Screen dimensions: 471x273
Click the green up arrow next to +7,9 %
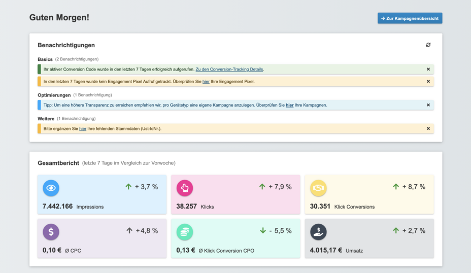click(262, 187)
